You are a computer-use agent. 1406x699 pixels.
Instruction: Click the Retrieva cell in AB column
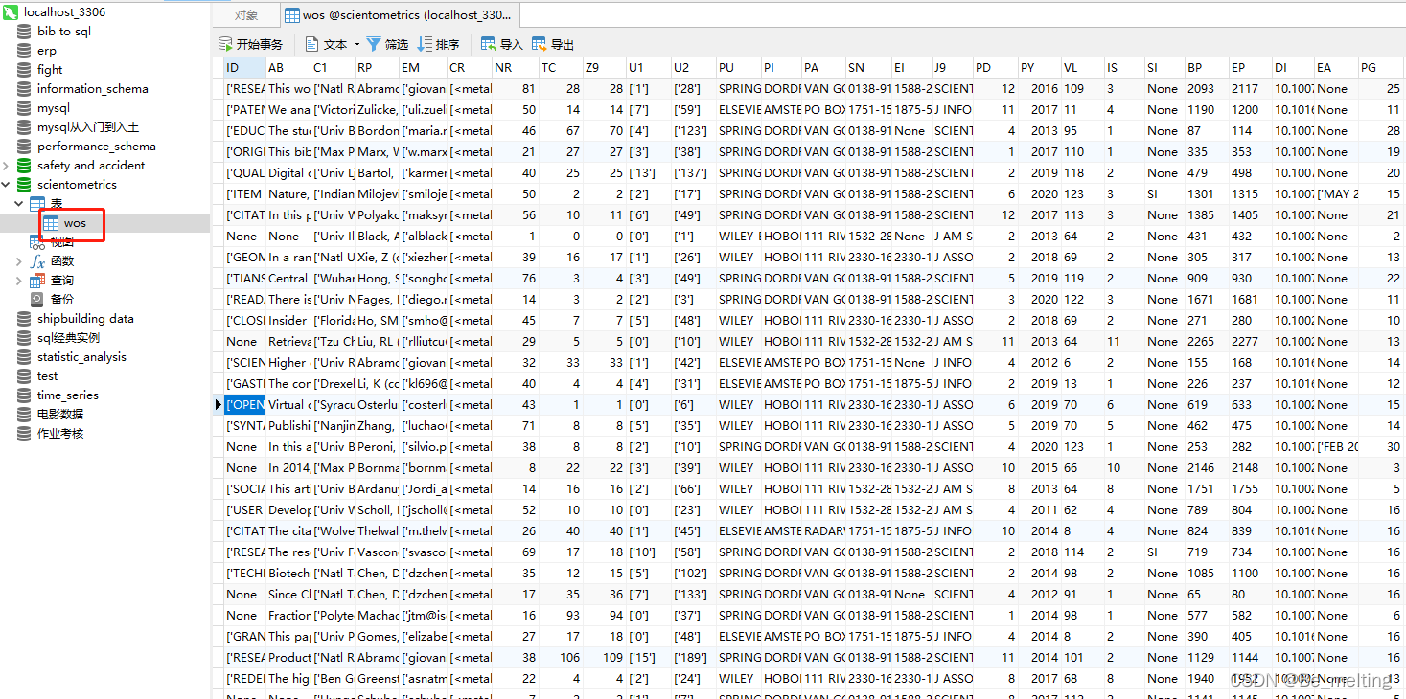288,342
